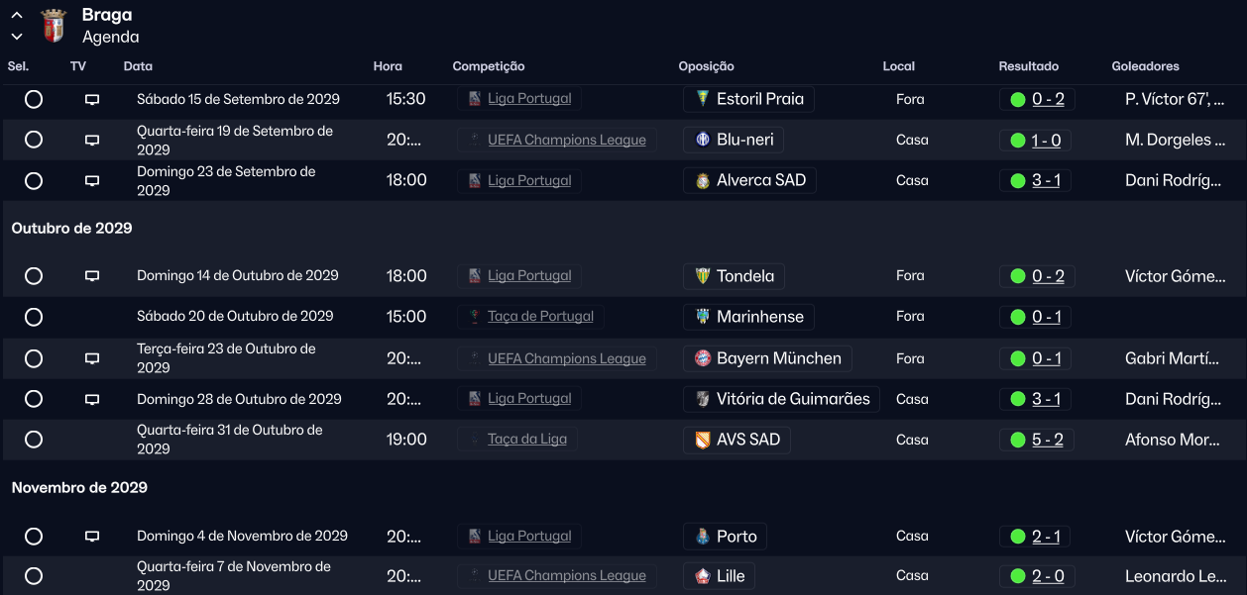Sort by the Resultado column header
Screen dimensions: 1247x595
(1028, 66)
